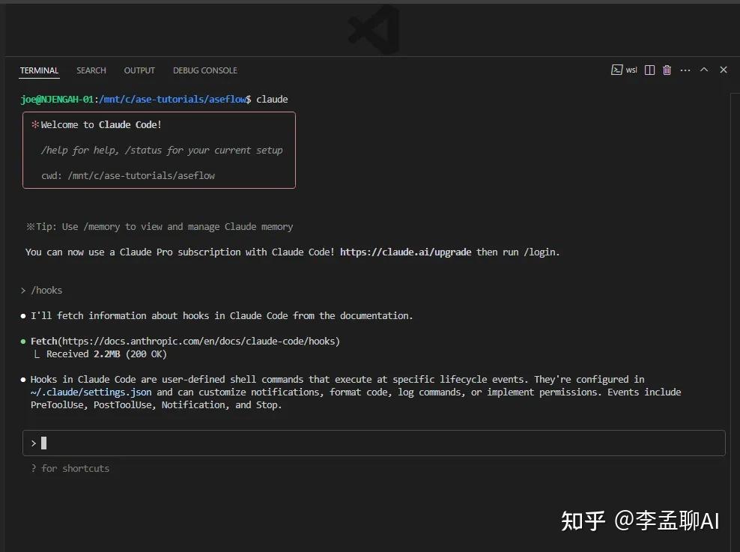Click the '/memory' tip line
This screenshot has height=552, width=740.
pyautogui.click(x=160, y=226)
